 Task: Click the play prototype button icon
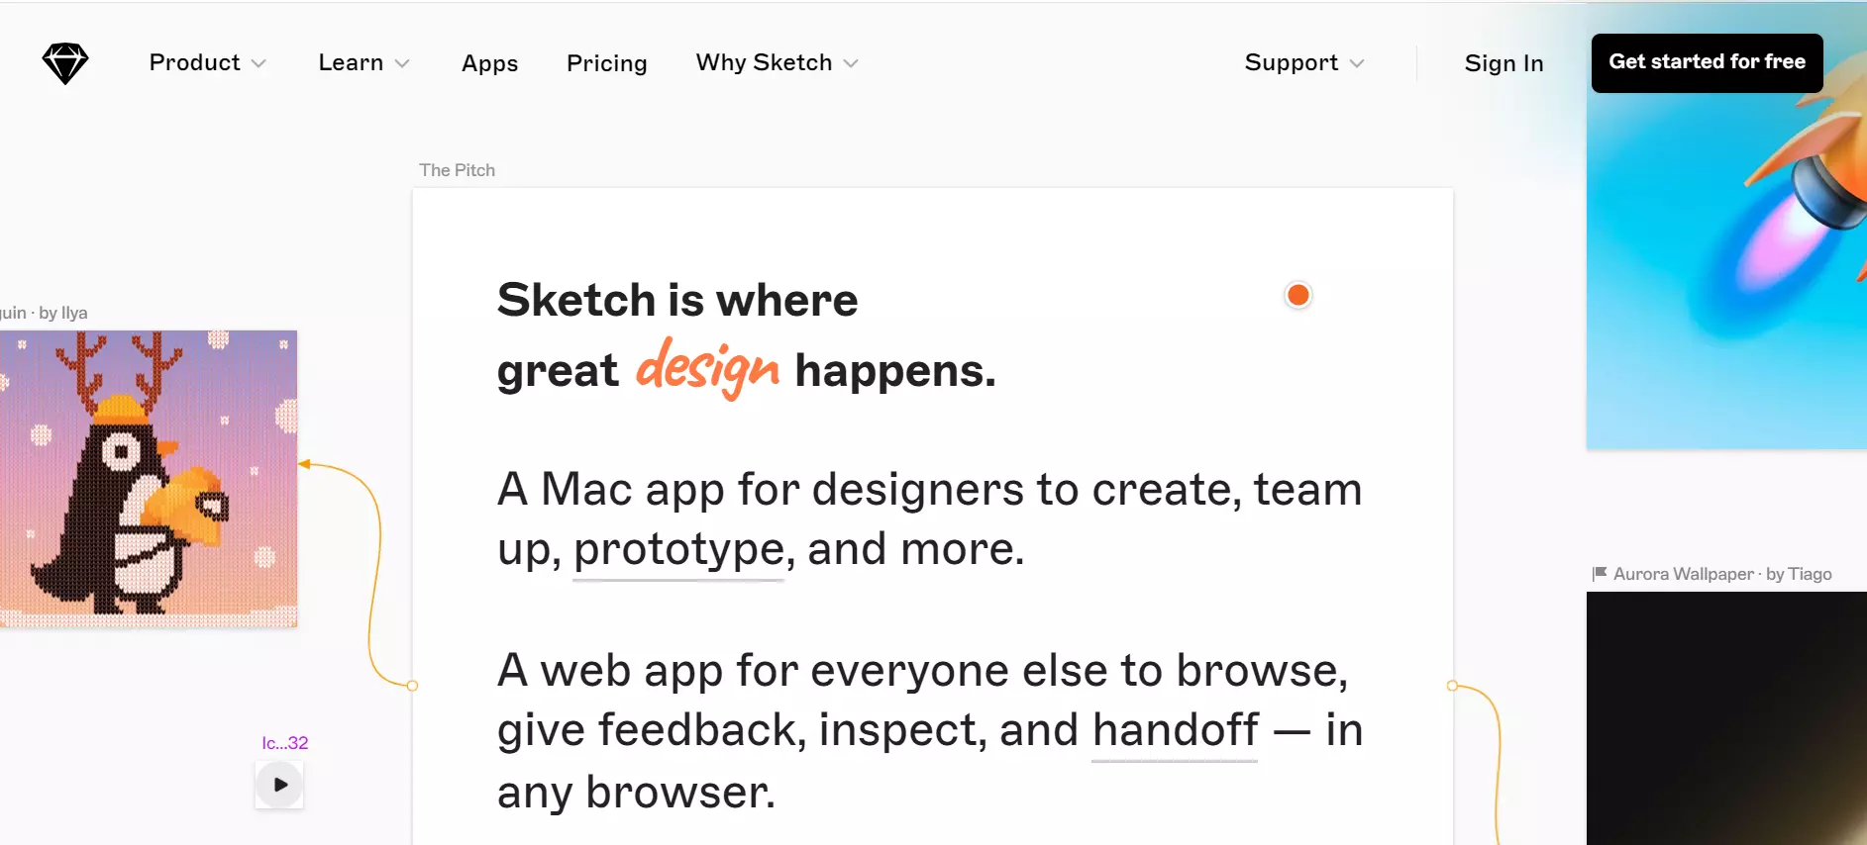[x=279, y=785]
